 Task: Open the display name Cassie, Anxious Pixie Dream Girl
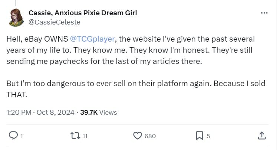tap(83, 13)
